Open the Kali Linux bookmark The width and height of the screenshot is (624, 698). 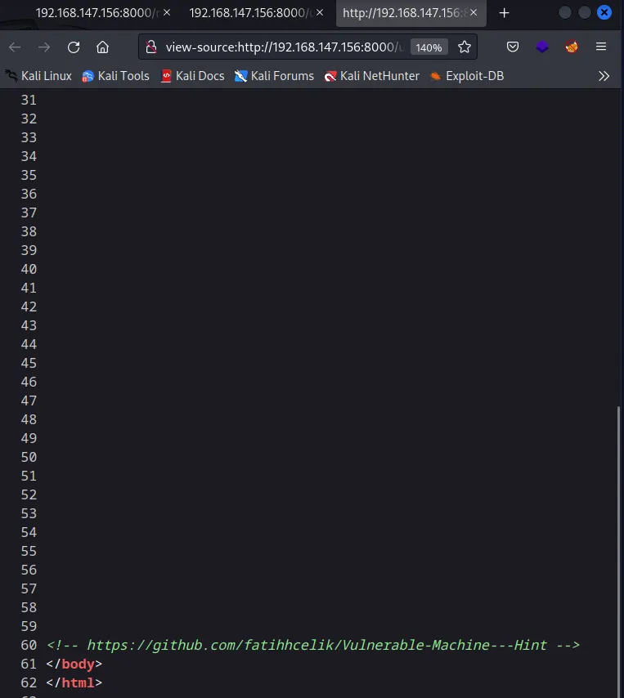[38, 76]
